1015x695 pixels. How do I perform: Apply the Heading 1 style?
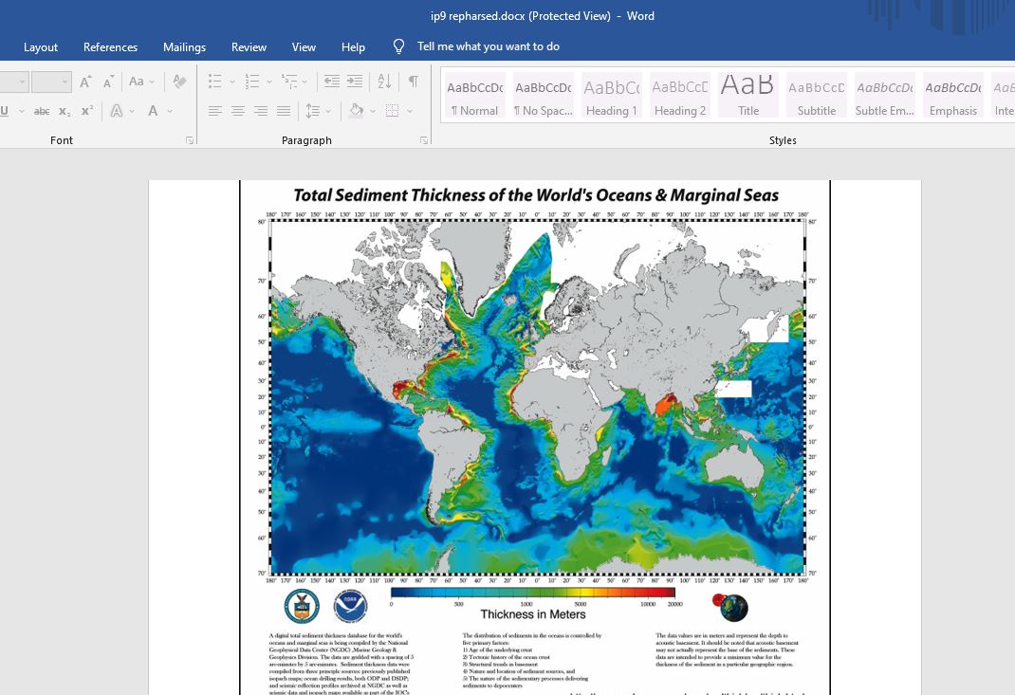(x=612, y=96)
